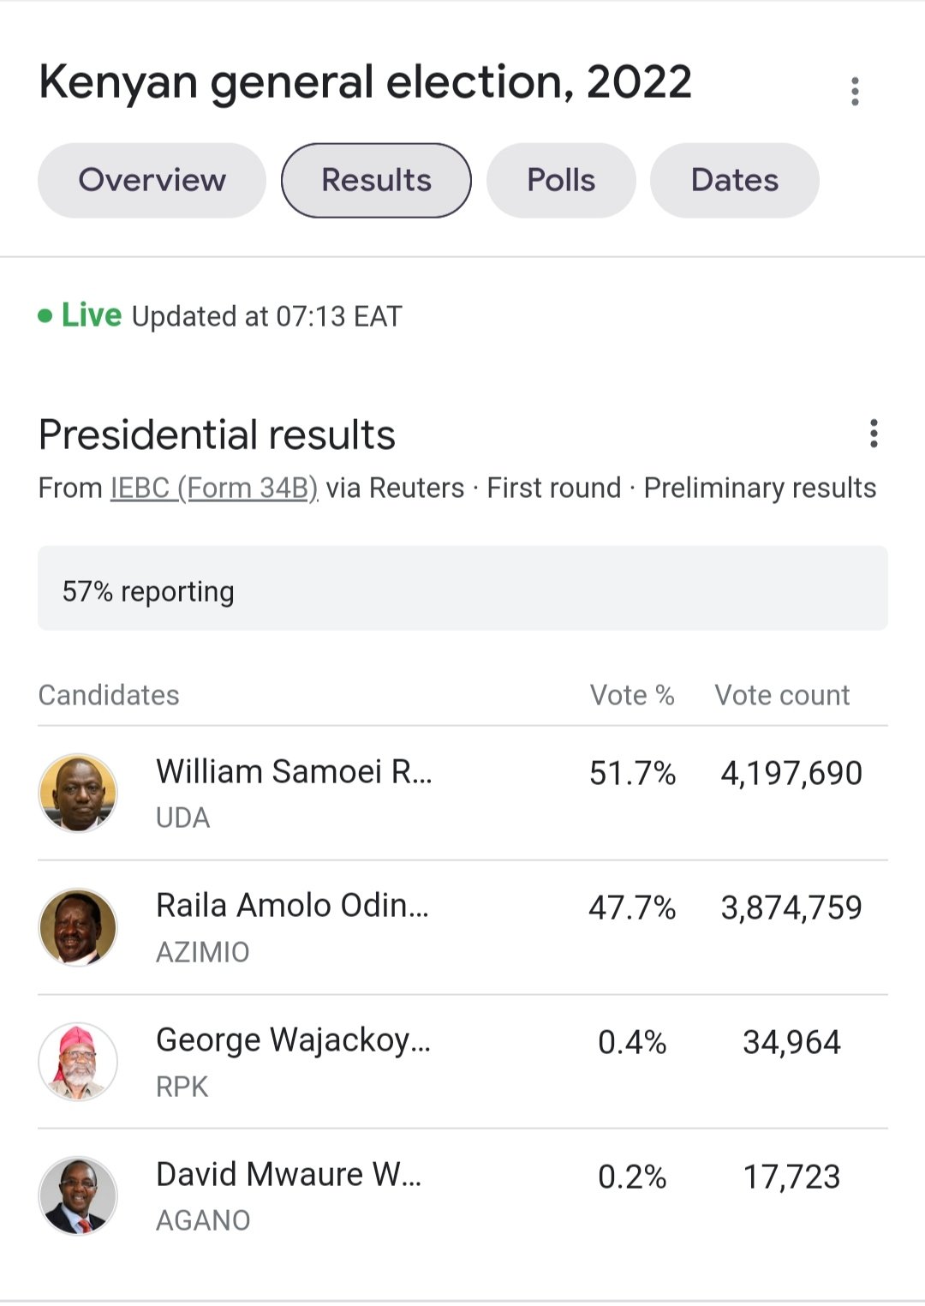Tap David Mwaure's profile photo
The image size is (925, 1306).
tap(78, 1195)
